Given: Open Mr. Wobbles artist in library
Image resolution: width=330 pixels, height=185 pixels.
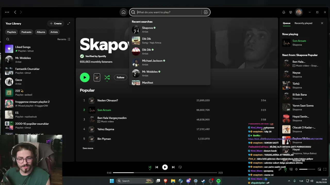Looking at the screenshot, I should point(38,60).
